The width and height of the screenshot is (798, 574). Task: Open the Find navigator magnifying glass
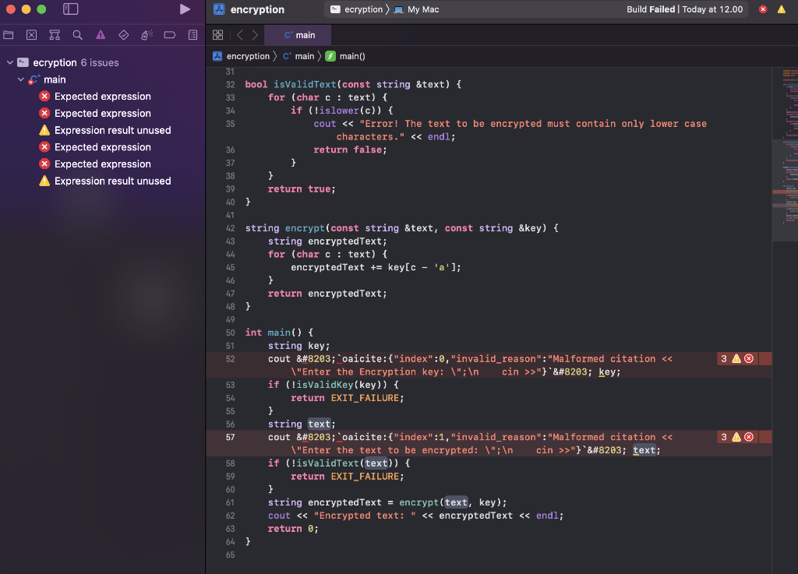coord(77,34)
